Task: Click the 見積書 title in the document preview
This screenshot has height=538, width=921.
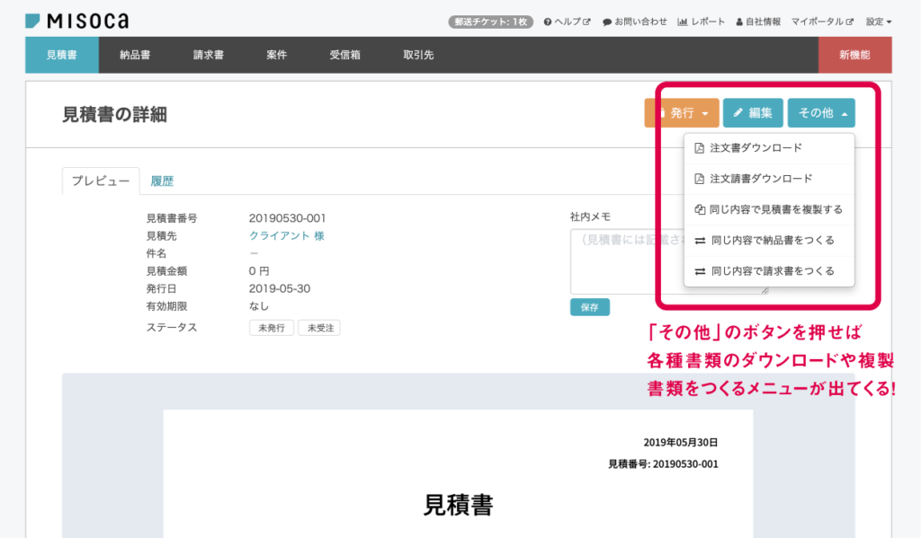Action: pos(458,505)
